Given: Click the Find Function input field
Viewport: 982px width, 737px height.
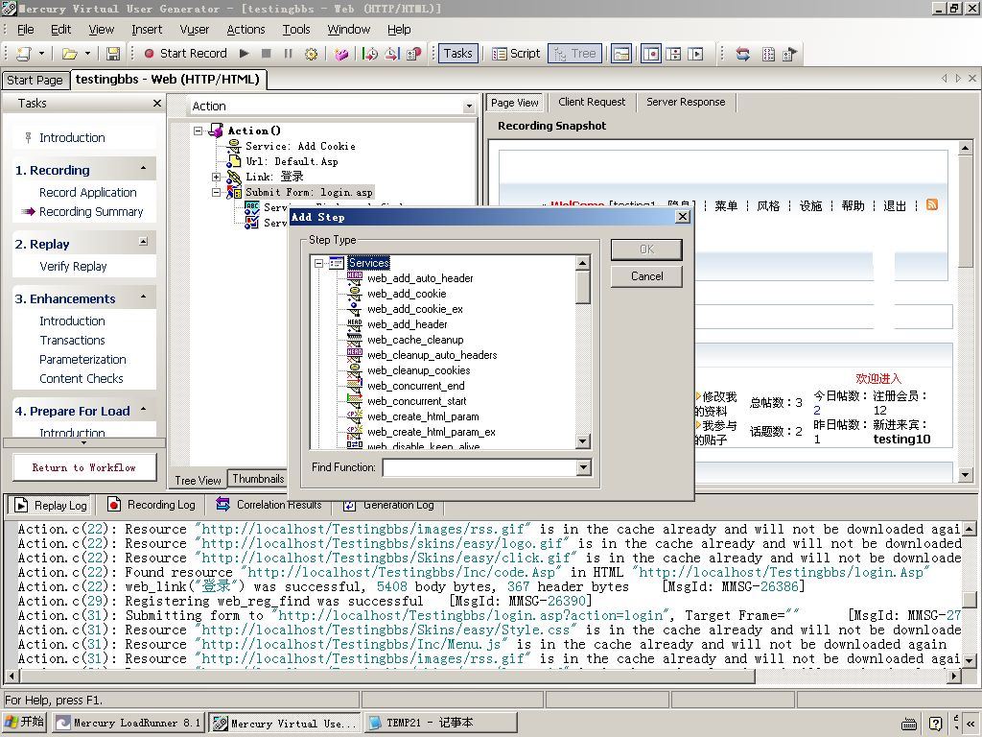Looking at the screenshot, I should coord(479,467).
